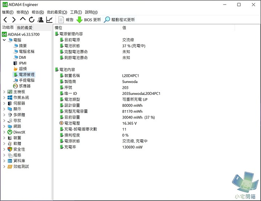The height and width of the screenshot is (201, 261).
Task: Click the Back navigation arrow
Action: point(5,20)
